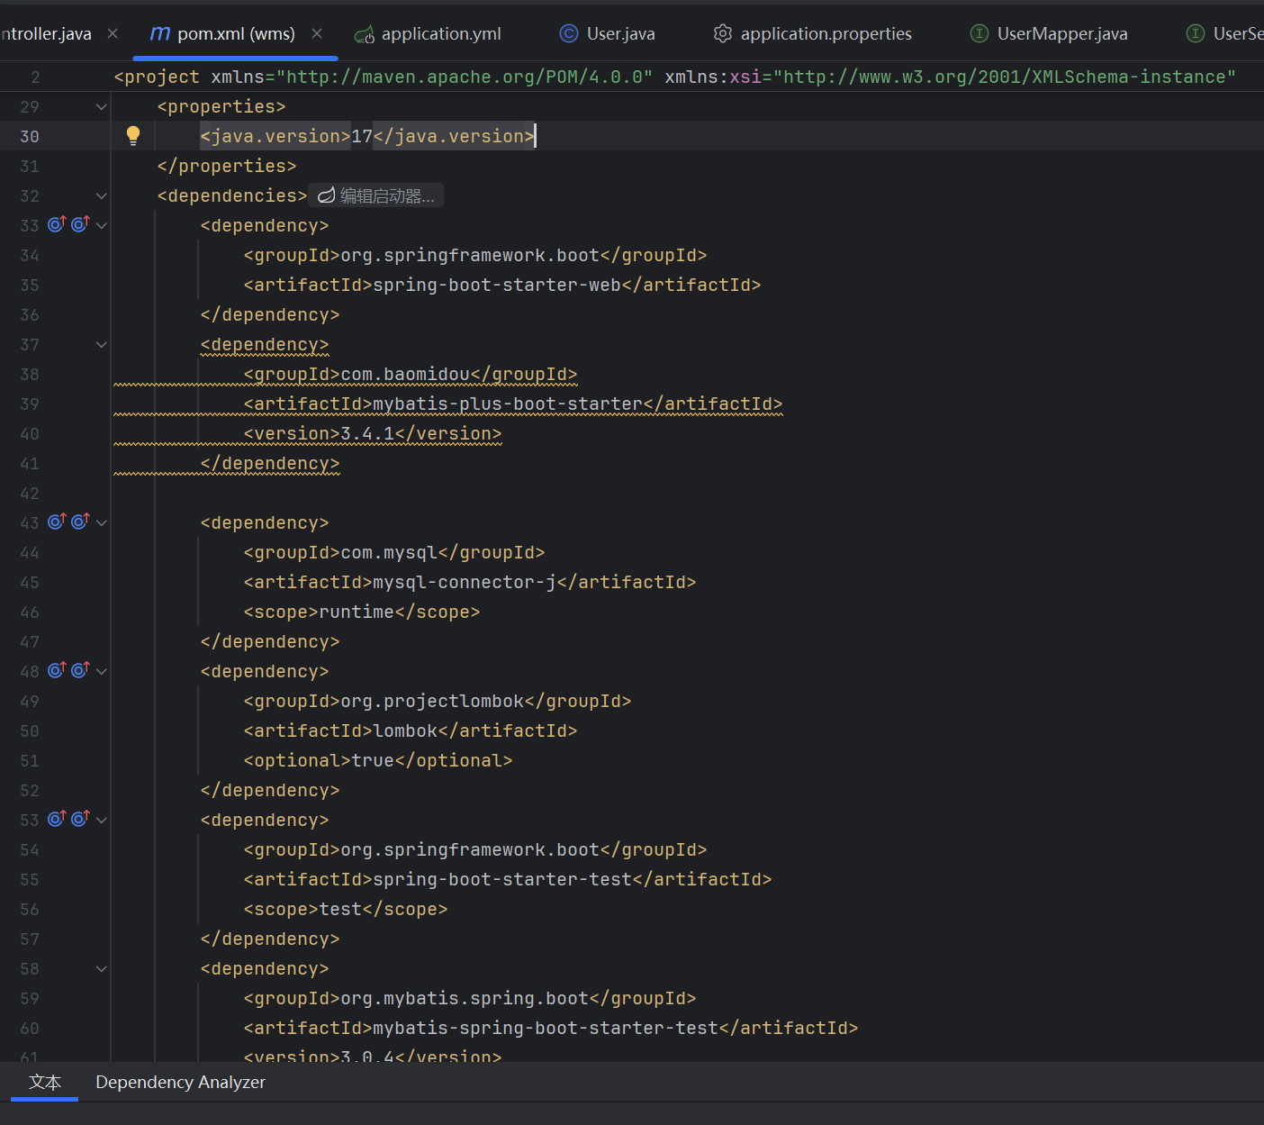Screen dimensions: 1264x1125
Task: Click the java.version 17 line
Action: click(x=367, y=136)
